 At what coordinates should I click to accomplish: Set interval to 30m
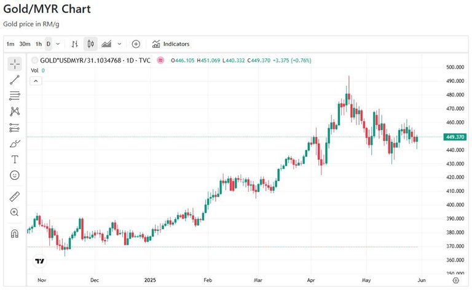coord(25,44)
